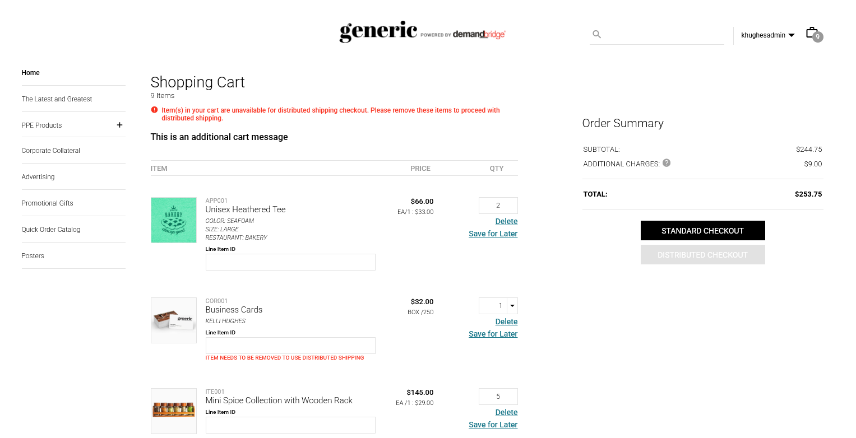Open Unisex Heathered Tee thumbnail
This screenshot has height=438, width=856.
tap(174, 220)
